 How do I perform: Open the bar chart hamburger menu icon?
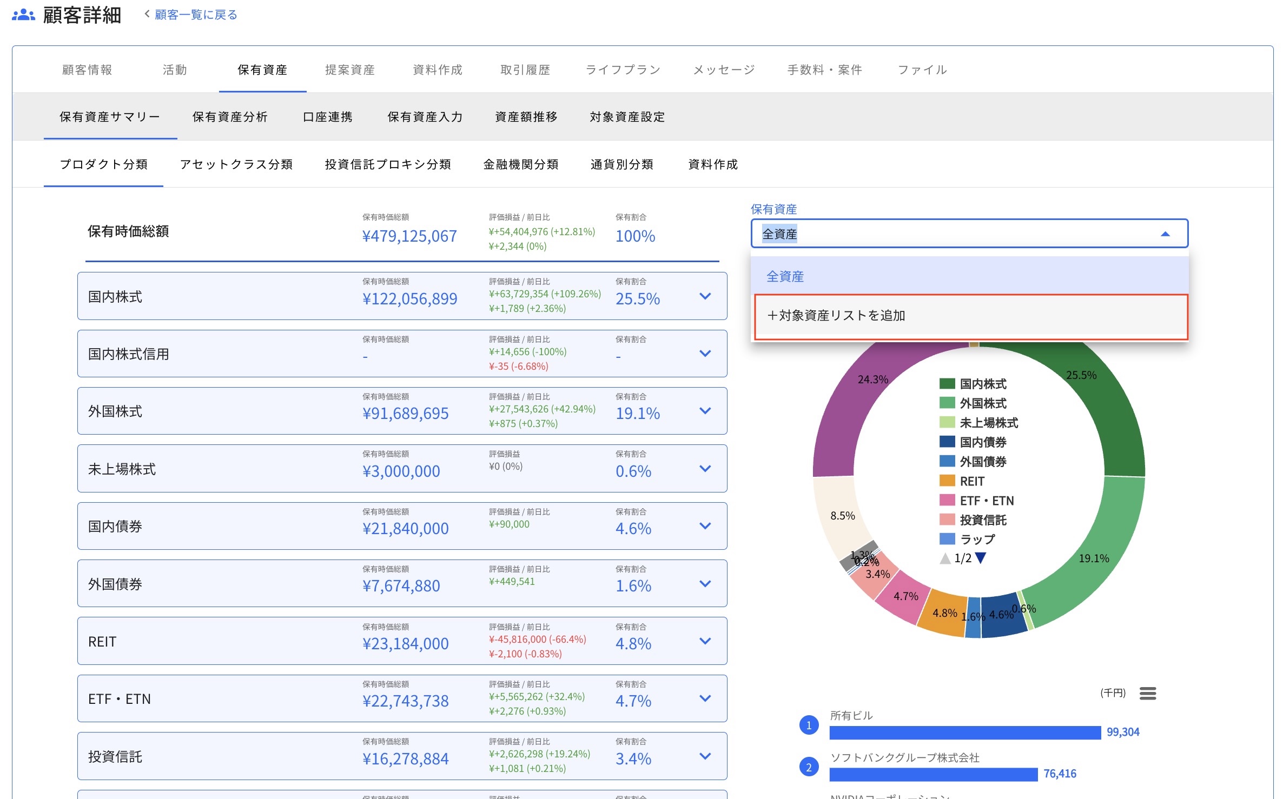point(1148,694)
